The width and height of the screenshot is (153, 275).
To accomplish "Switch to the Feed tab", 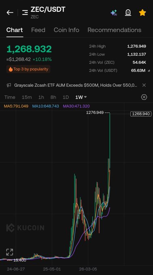I will click(38, 30).
